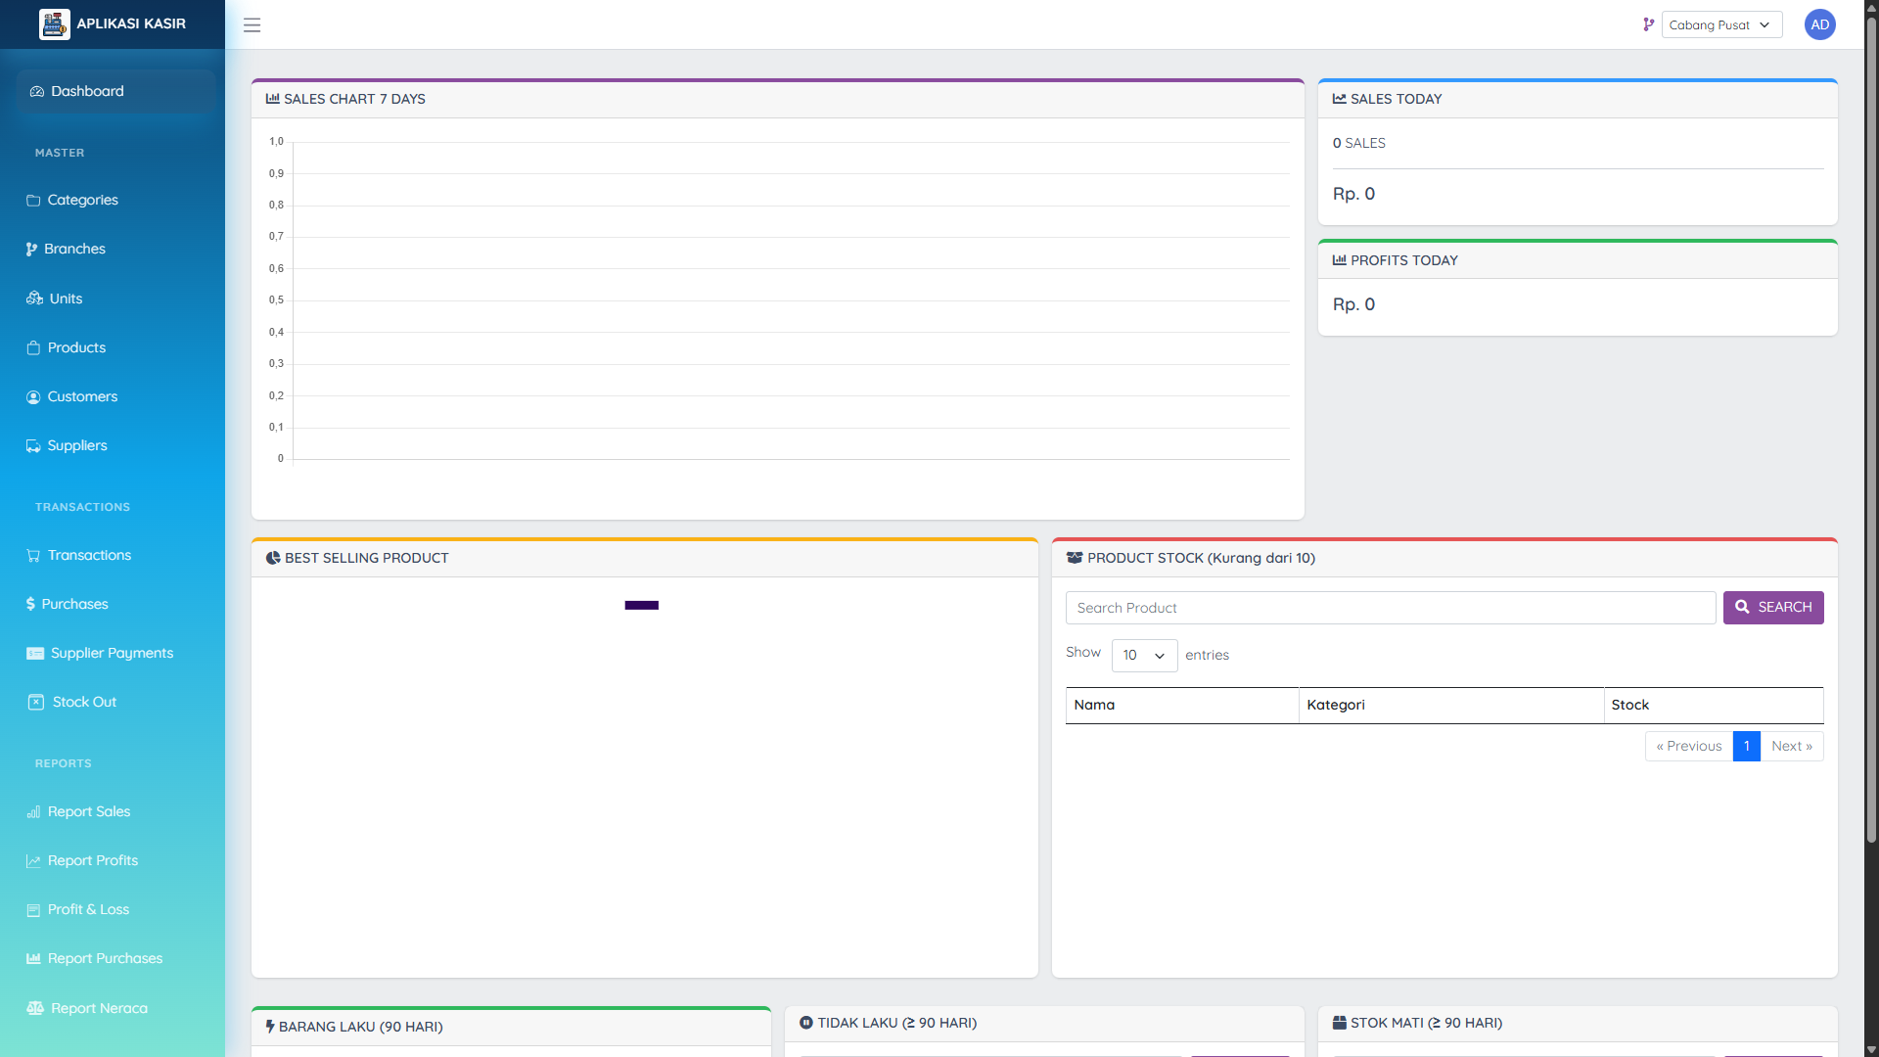The height and width of the screenshot is (1057, 1879).
Task: Open the Products menu item
Action: pyautogui.click(x=76, y=347)
